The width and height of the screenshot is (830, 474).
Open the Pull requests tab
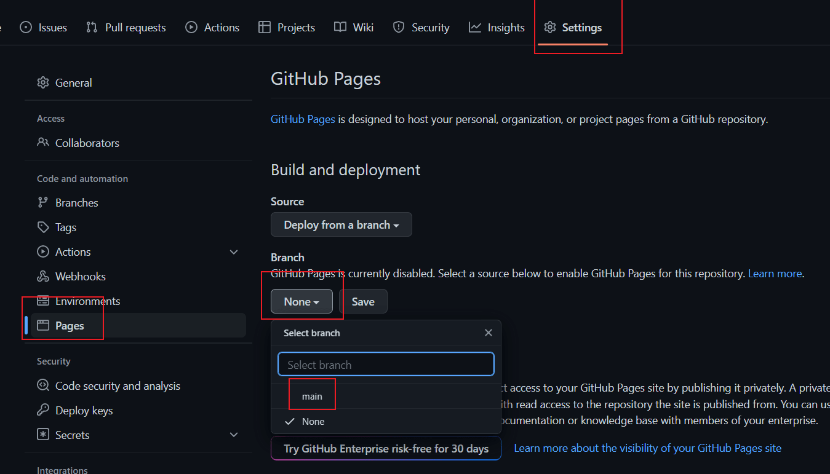pyautogui.click(x=126, y=27)
